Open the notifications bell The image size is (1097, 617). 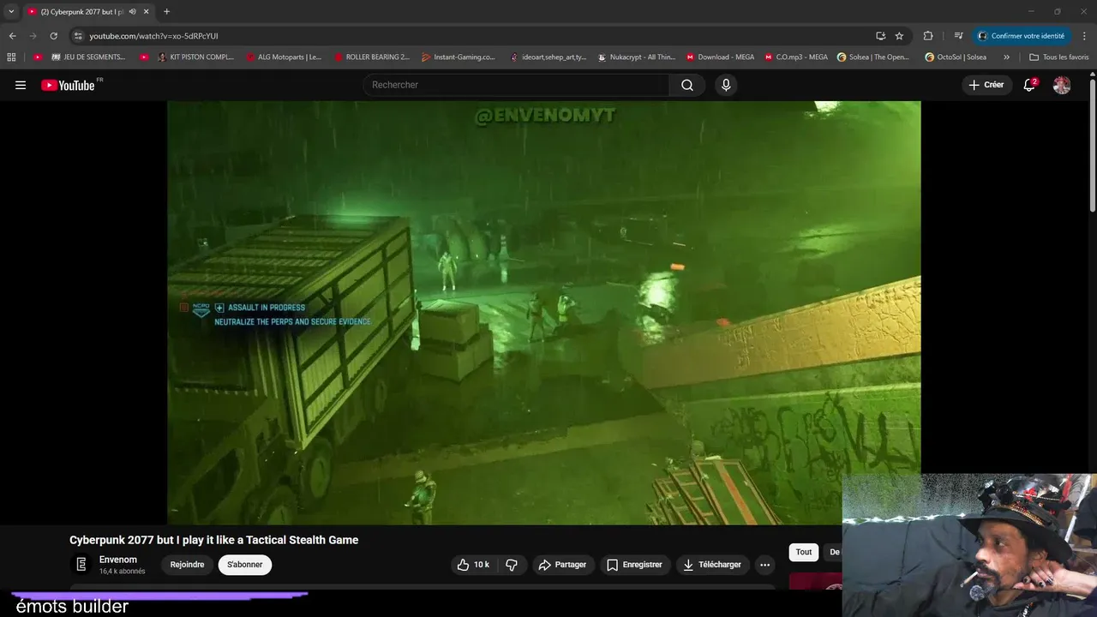point(1030,85)
